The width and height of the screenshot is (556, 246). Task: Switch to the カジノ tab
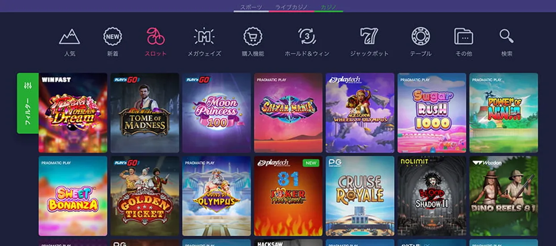[329, 7]
